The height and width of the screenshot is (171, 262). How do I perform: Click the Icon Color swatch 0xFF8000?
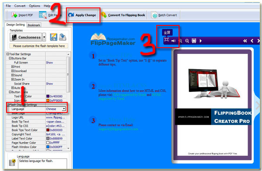click(48, 101)
